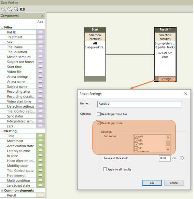Select the Result 1 box header
The height and width of the screenshot is (199, 194).
pos(165,30)
